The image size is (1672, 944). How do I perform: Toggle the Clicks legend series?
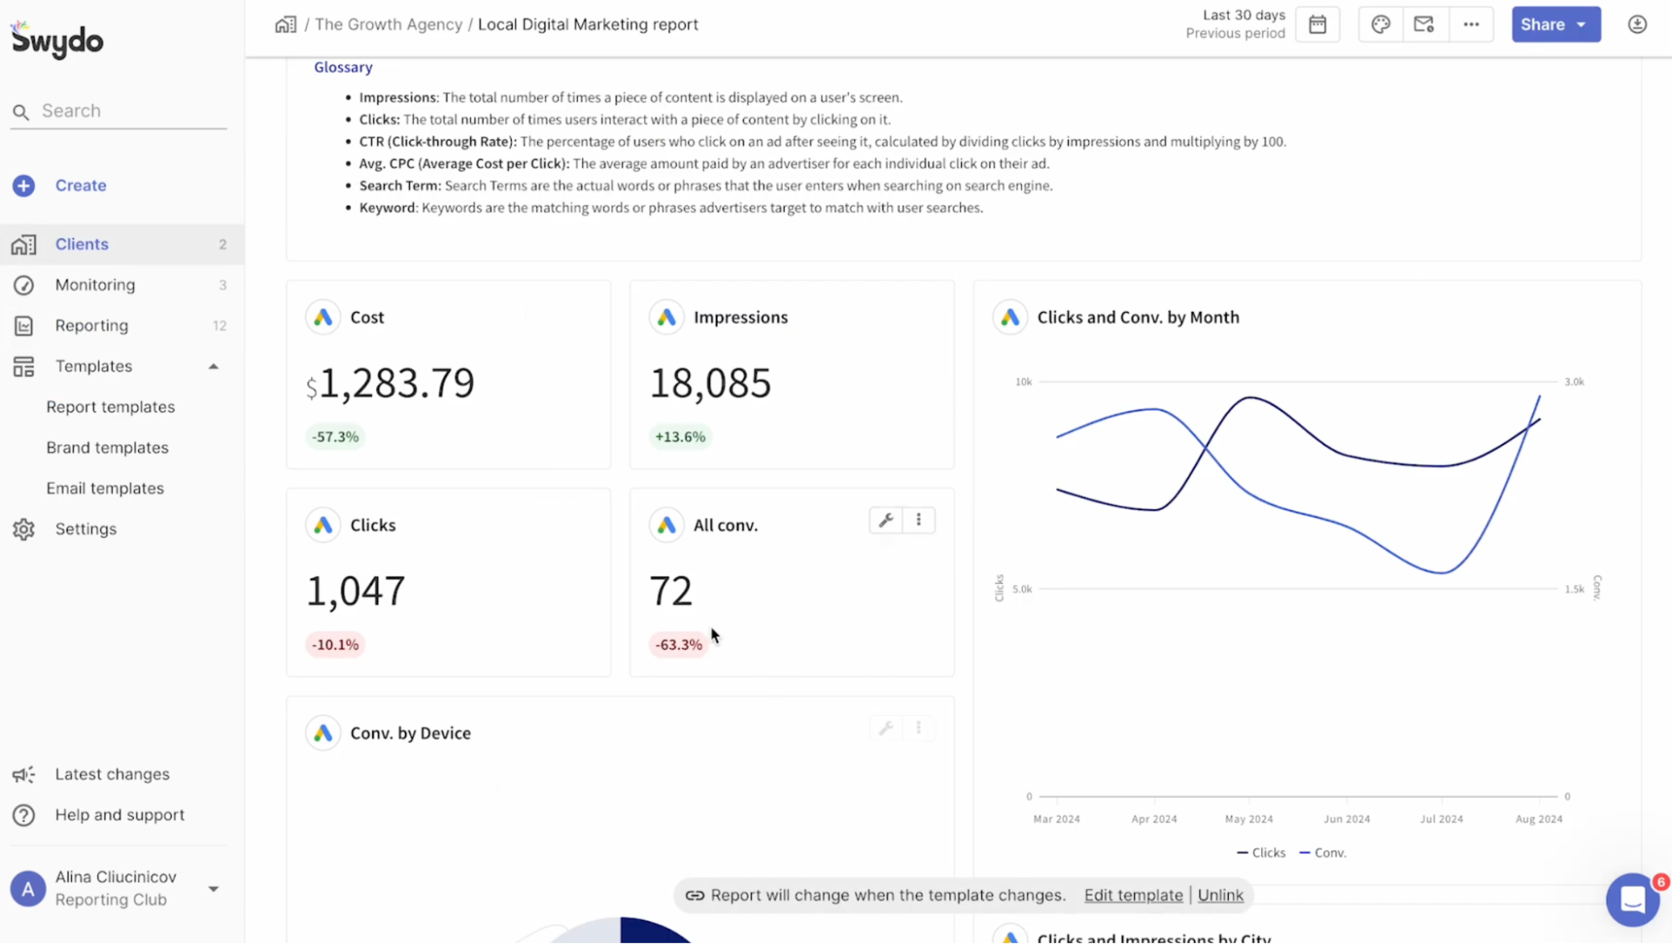1260,853
